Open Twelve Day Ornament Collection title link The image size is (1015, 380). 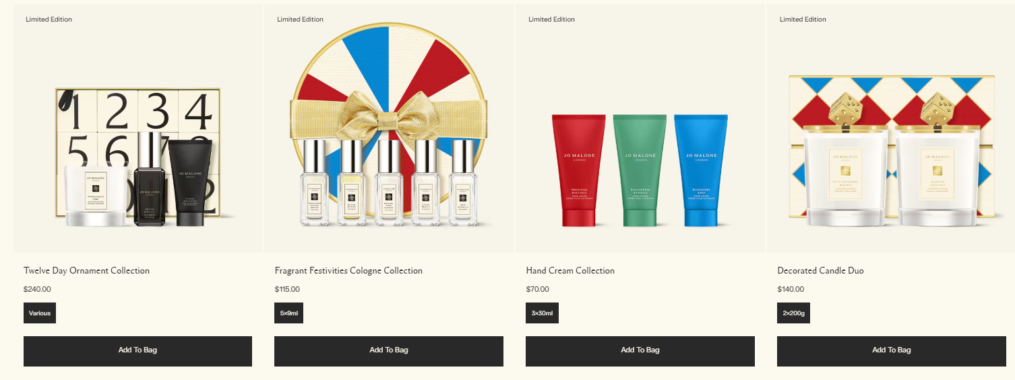[86, 271]
